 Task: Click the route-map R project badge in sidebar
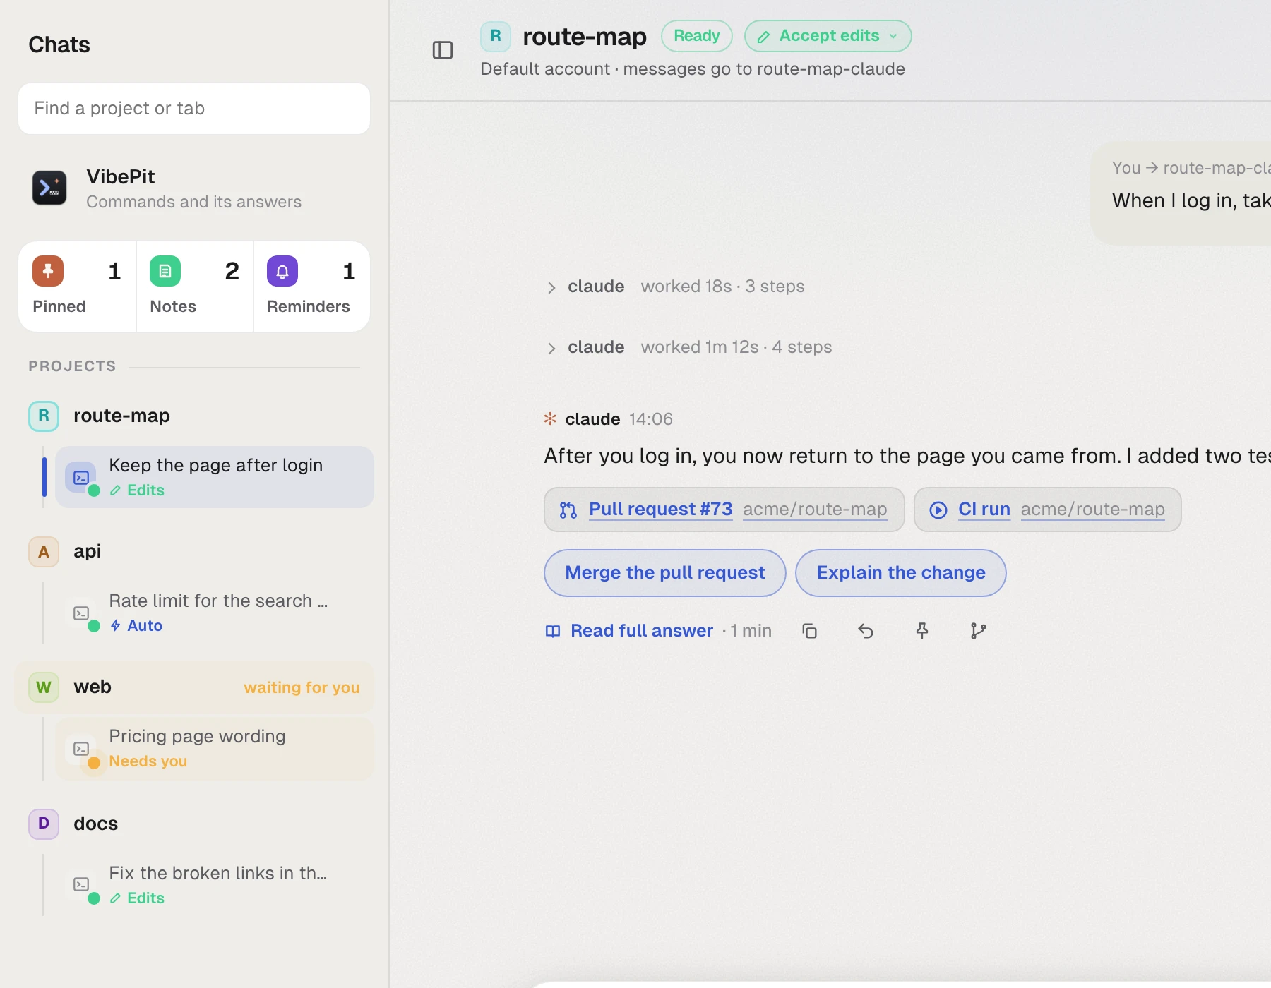click(44, 416)
